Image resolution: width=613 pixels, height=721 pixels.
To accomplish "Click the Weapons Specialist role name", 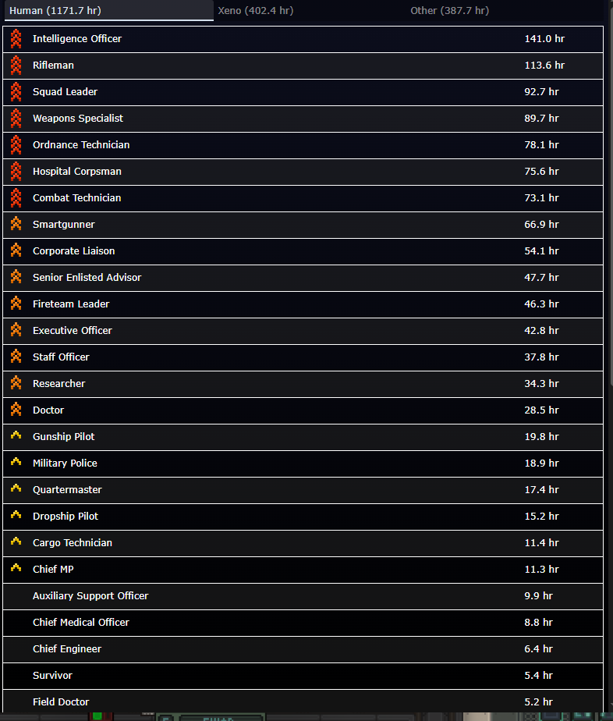I will [78, 119].
